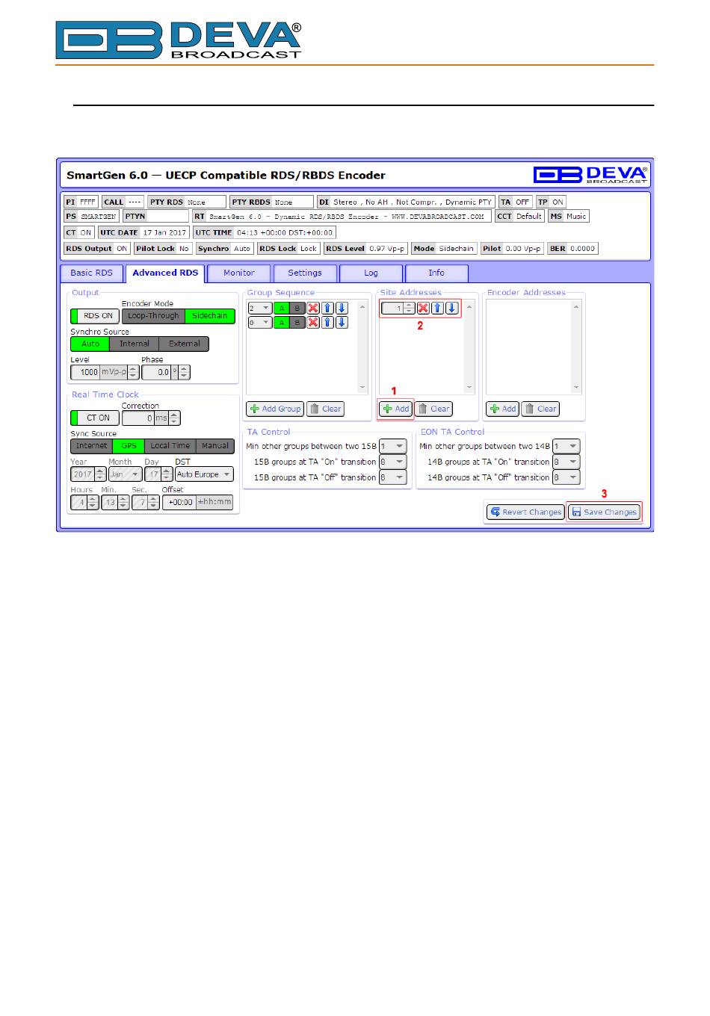Open the Info tab
Viewport: 710px width, 1016px height.
[x=436, y=273]
